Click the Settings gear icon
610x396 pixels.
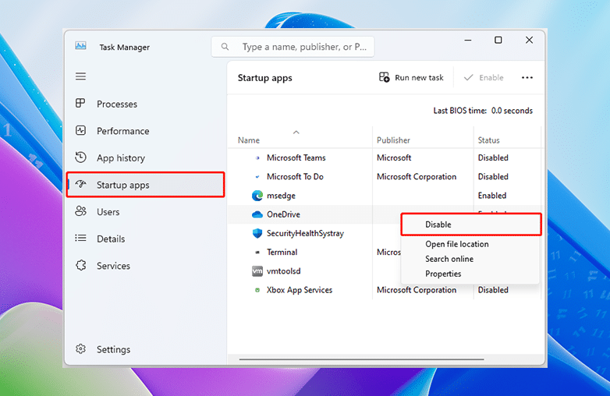tap(80, 349)
